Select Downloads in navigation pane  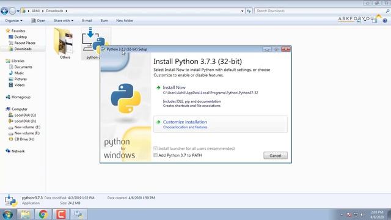[x=23, y=49]
